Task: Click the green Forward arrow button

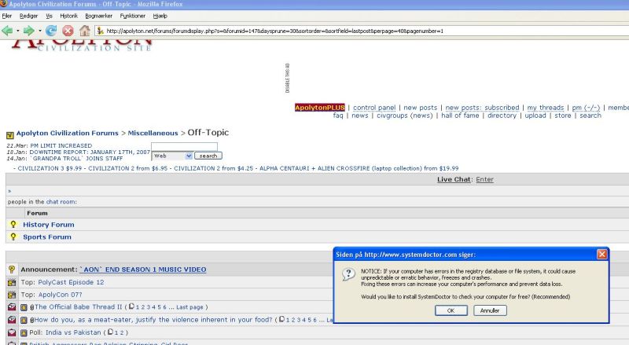Action: [x=28, y=31]
